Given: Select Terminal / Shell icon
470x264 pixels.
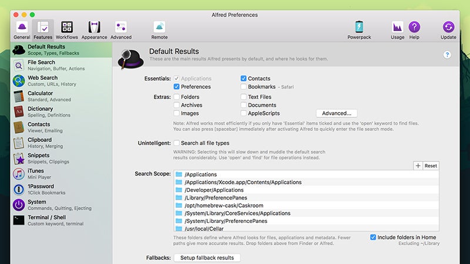Looking at the screenshot, I should [19, 221].
